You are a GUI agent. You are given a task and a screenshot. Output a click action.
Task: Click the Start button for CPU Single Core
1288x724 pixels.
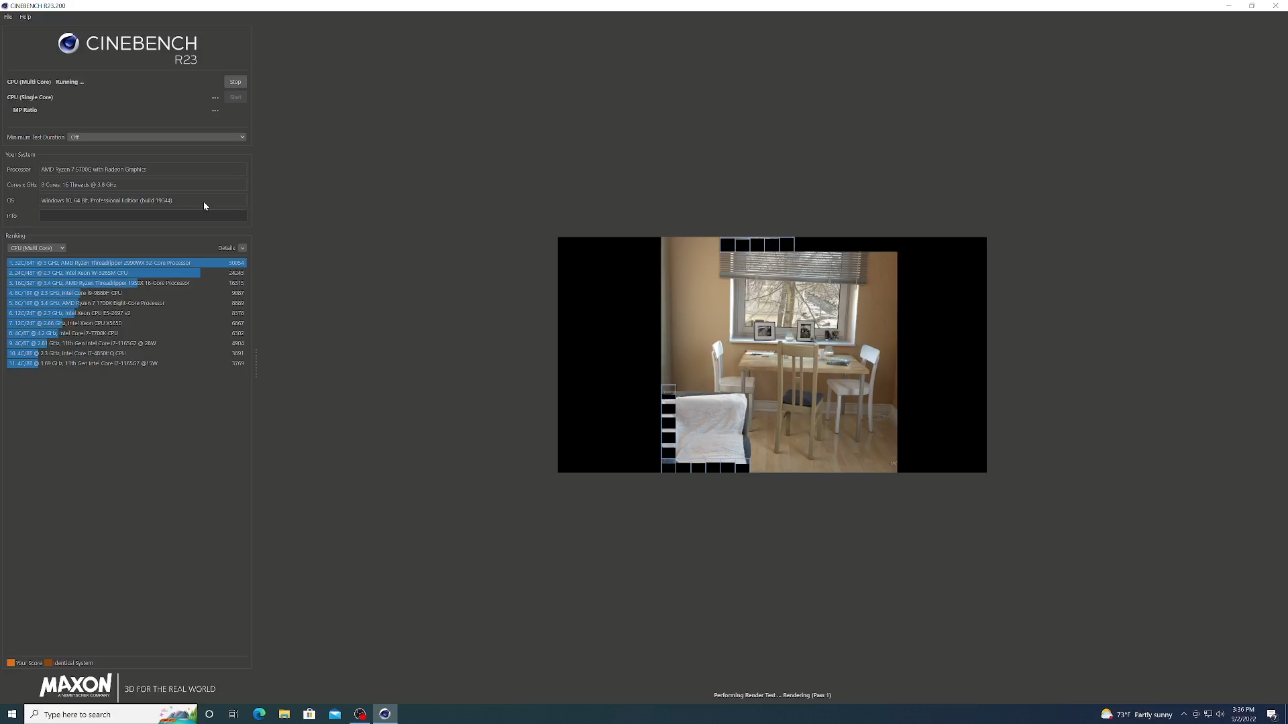pyautogui.click(x=235, y=97)
